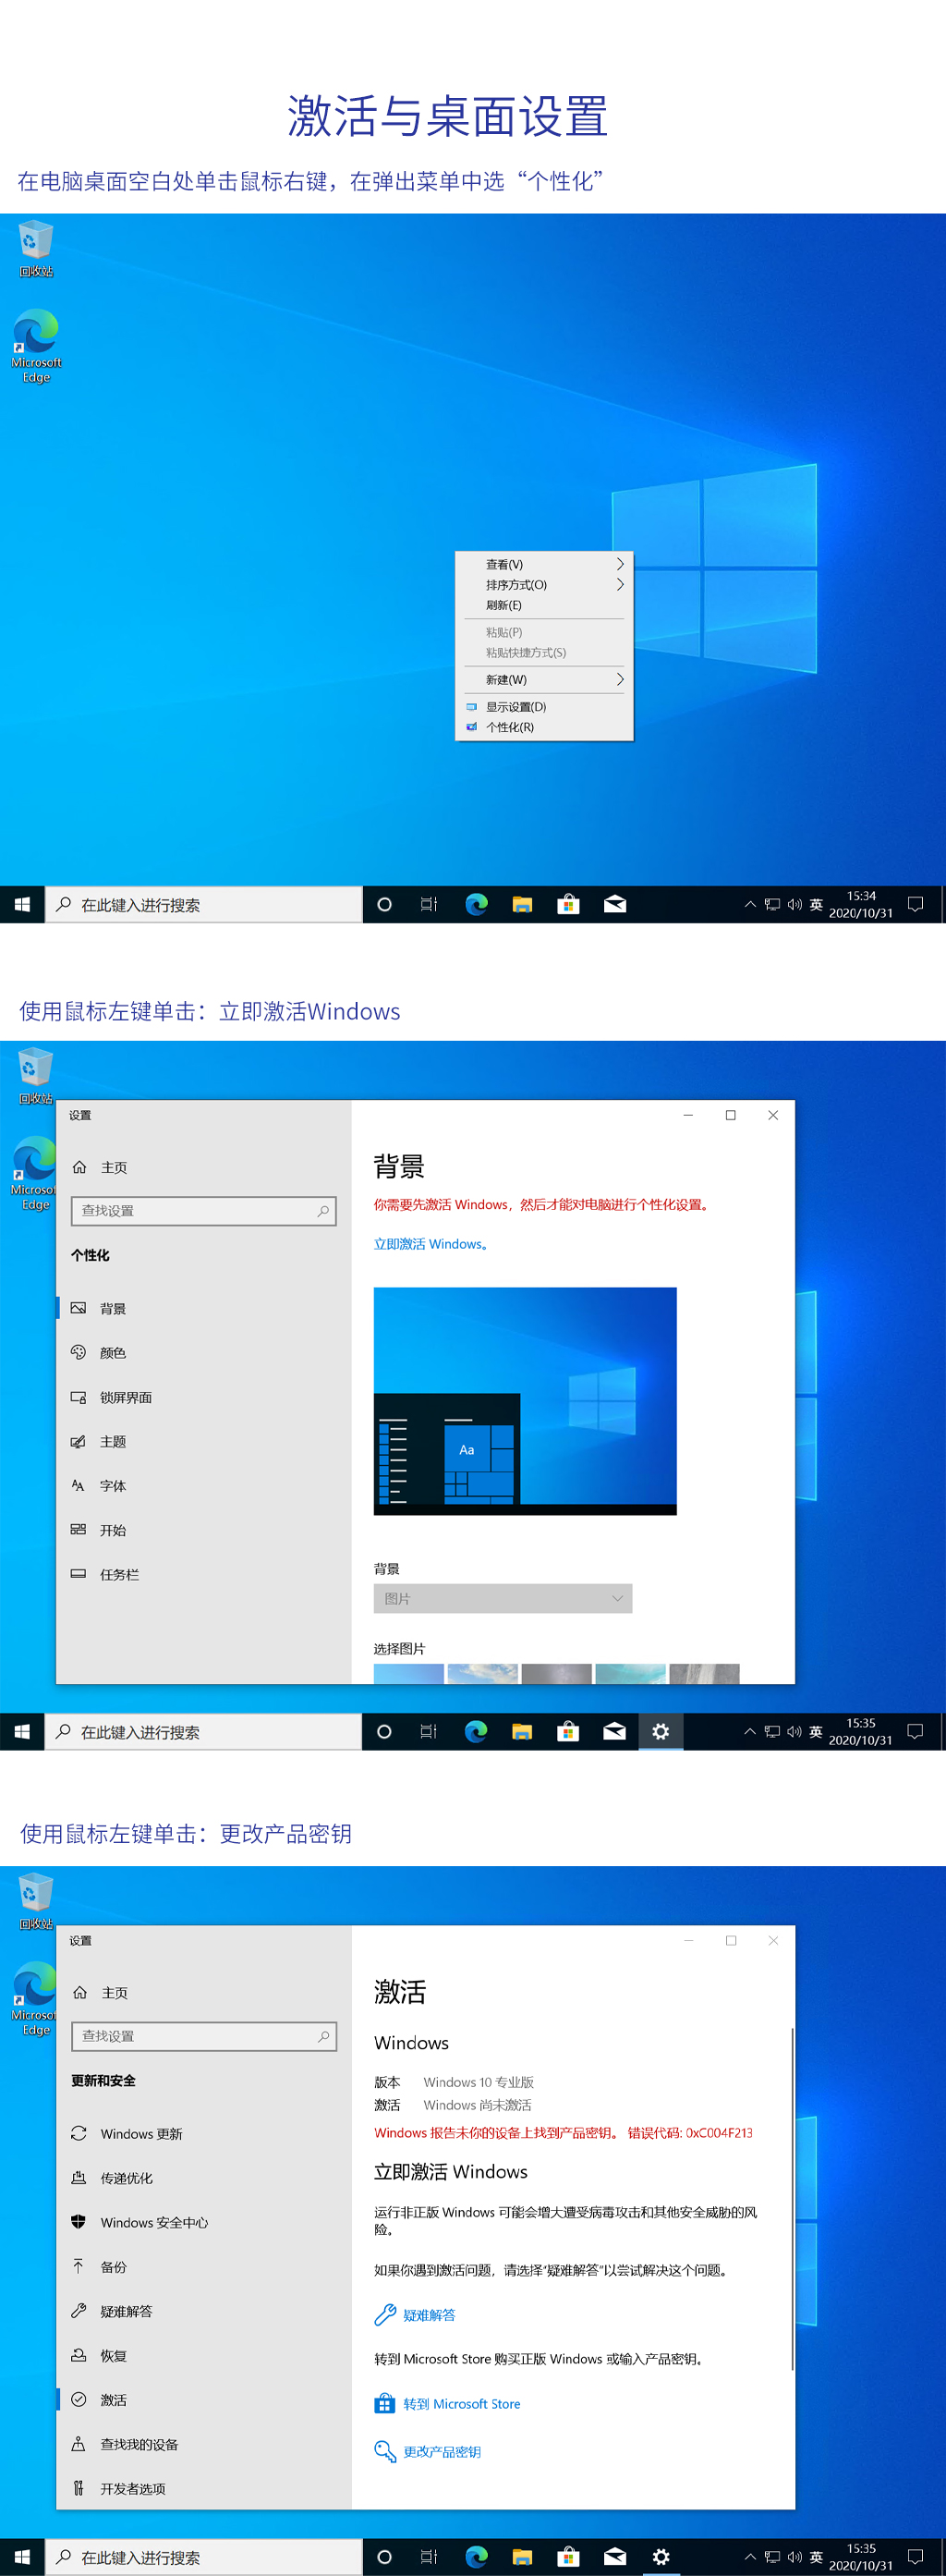Select 回收站 on the desktop showing the context menu

(x=35, y=250)
